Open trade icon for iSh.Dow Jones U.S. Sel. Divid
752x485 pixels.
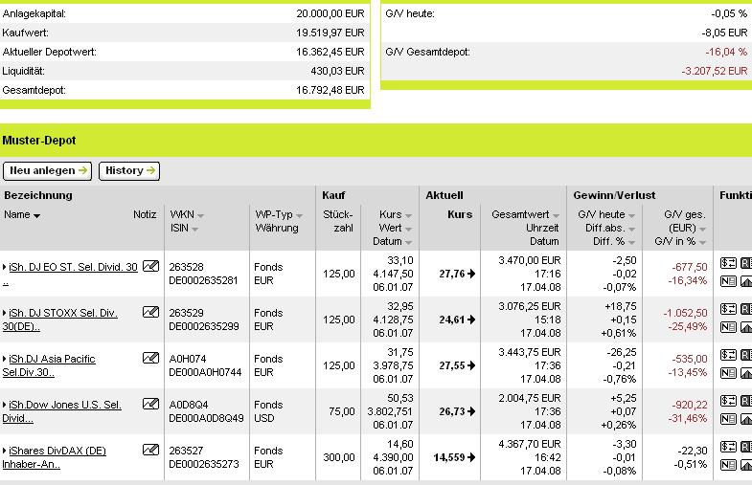[x=728, y=401]
